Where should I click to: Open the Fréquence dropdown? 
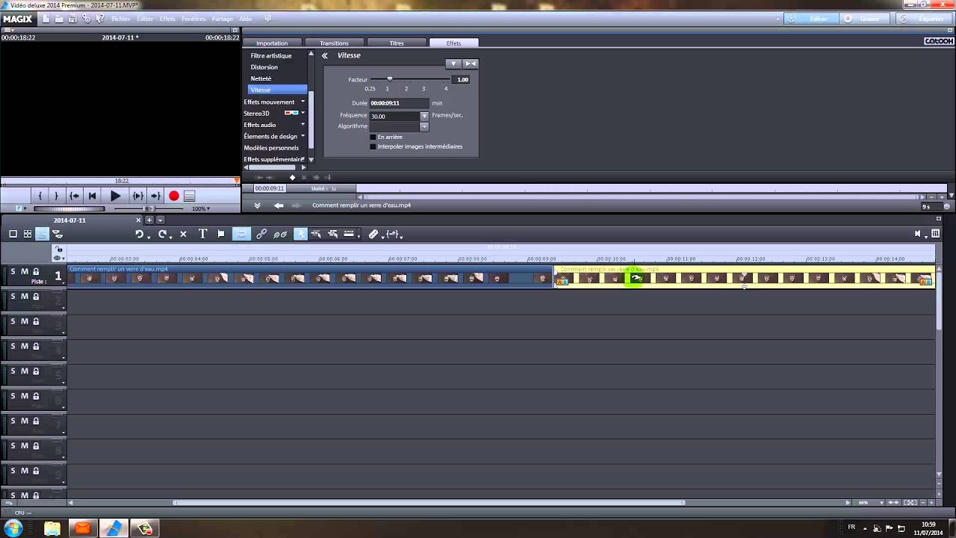[424, 116]
